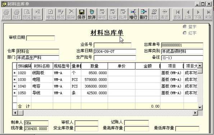The height and width of the screenshot is (135, 214).
Task: Click the 出库类别 field showing 半成品领材料
Action: click(x=182, y=51)
